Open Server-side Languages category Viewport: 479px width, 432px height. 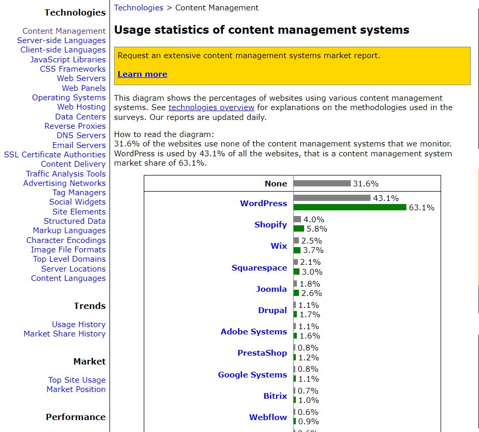coord(61,40)
